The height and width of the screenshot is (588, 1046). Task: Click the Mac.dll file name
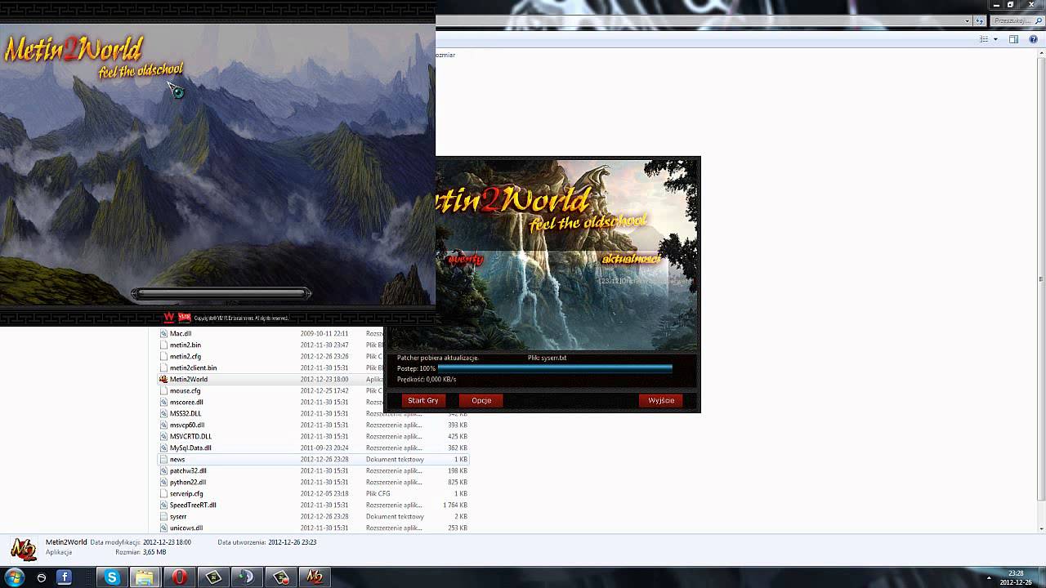click(x=181, y=333)
